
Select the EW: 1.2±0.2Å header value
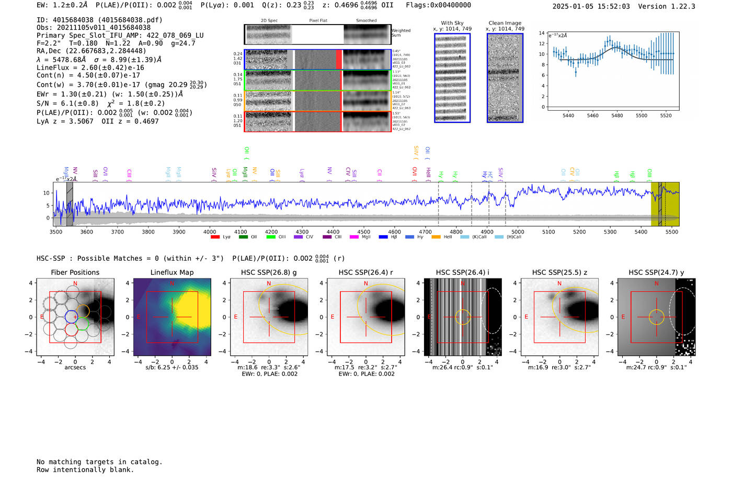coord(62,5)
